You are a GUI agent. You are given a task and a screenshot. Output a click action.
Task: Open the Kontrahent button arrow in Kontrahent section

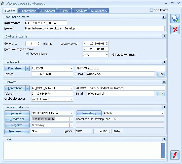point(27,68)
